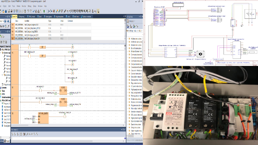Select the active Line1 editor tab
Viewport: 258px width, 145px height.
pyautogui.click(x=14, y=17)
